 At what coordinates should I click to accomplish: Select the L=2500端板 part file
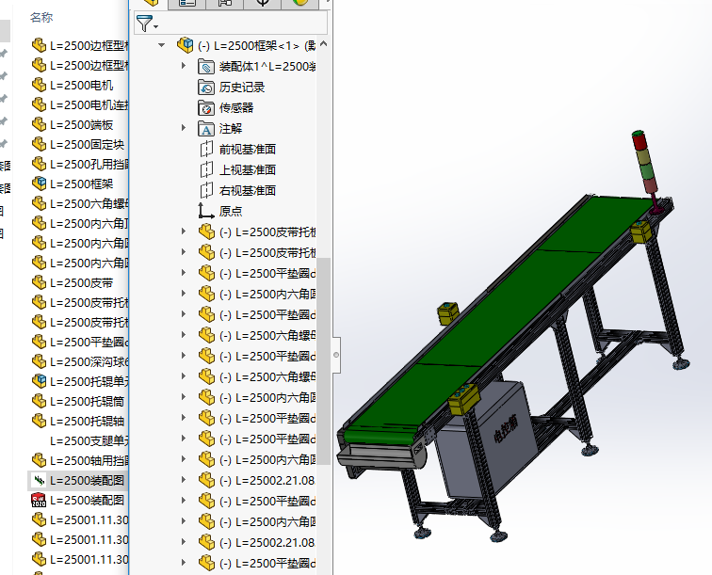(x=73, y=125)
